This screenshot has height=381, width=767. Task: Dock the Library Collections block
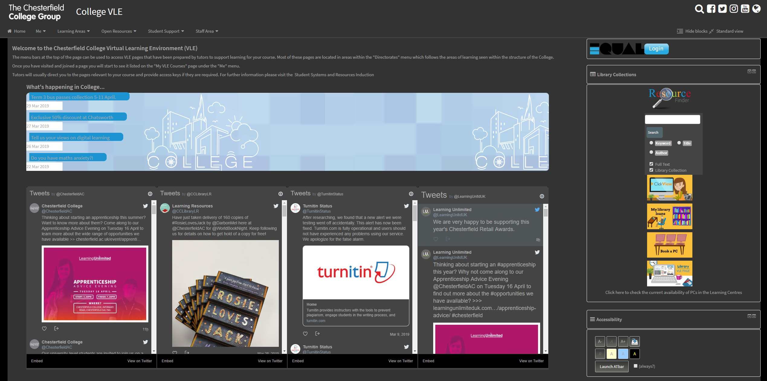pyautogui.click(x=754, y=71)
